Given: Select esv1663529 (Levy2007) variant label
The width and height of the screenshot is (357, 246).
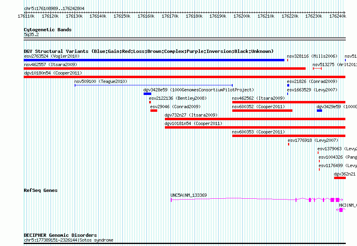Looking at the screenshot, I should tap(312, 90).
